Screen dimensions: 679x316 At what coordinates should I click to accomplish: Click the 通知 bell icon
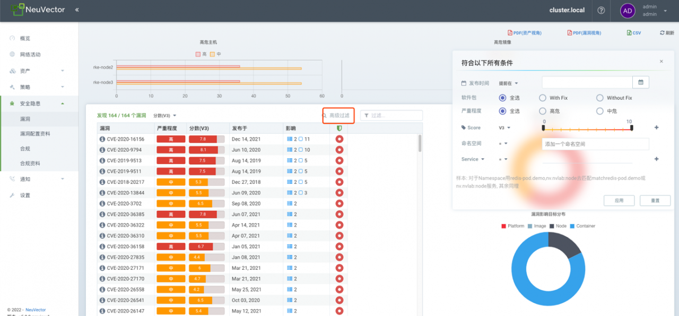click(12, 179)
